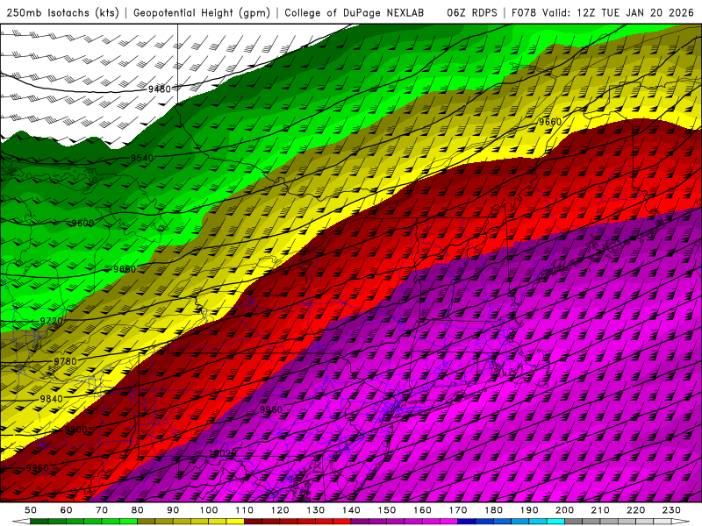Click the 190 value on color scale
This screenshot has width=702, height=526.
[529, 510]
